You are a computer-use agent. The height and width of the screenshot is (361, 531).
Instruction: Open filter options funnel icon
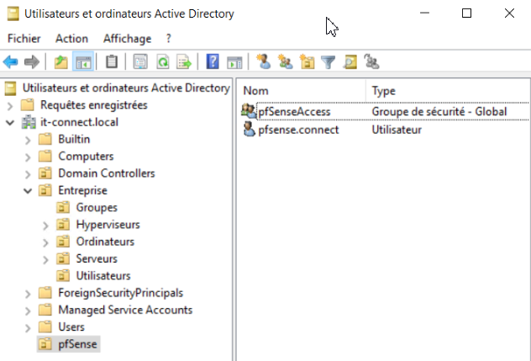click(328, 62)
